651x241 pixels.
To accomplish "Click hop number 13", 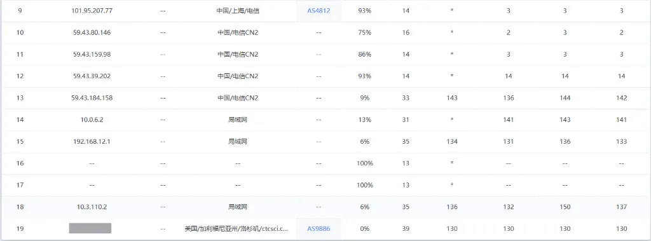I will pyautogui.click(x=20, y=98).
